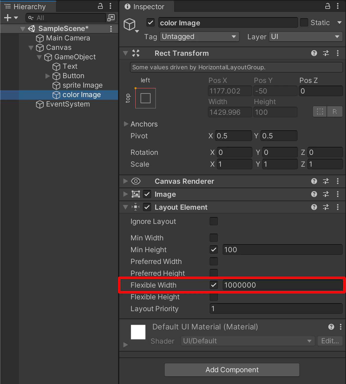Select sprite Image in the Hierarchy
Viewport: 346px width, 384px height.
tap(82, 85)
